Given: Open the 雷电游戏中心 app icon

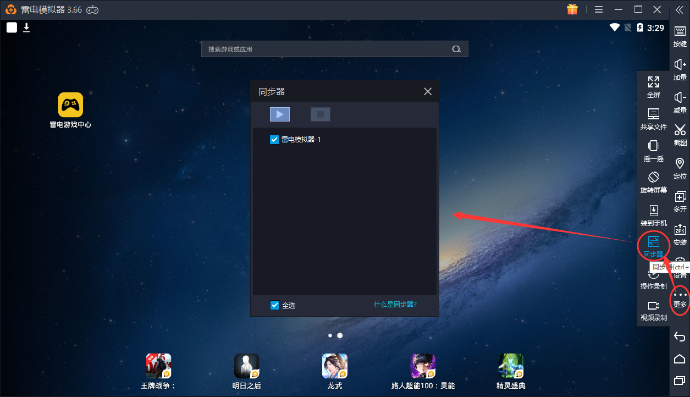Looking at the screenshot, I should tap(70, 104).
